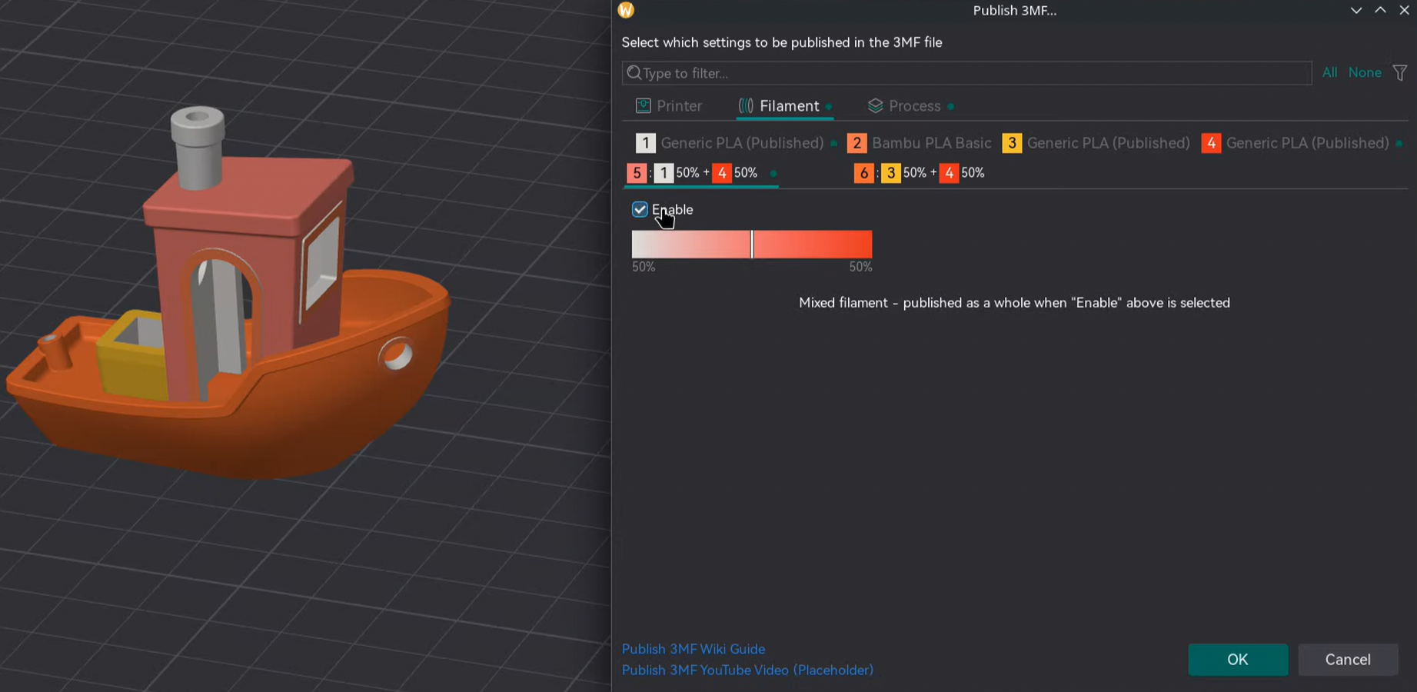Close the Publish 3MF dialog
Image resolution: width=1417 pixels, height=692 pixels.
[1404, 10]
